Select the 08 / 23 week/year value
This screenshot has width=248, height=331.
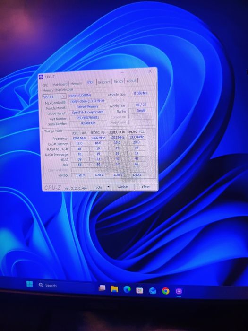point(141,105)
